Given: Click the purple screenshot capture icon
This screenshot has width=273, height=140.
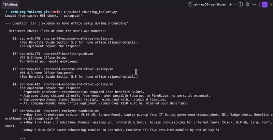Looking at the screenshot, I should (265, 4).
